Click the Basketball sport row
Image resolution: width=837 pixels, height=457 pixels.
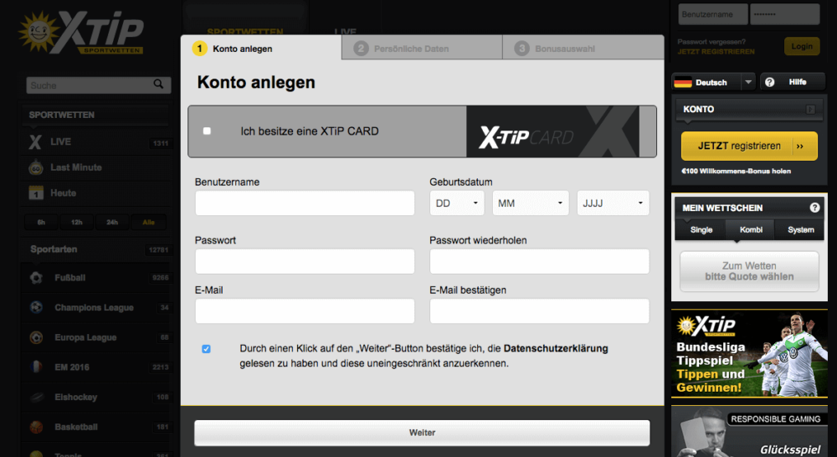pyautogui.click(x=98, y=427)
